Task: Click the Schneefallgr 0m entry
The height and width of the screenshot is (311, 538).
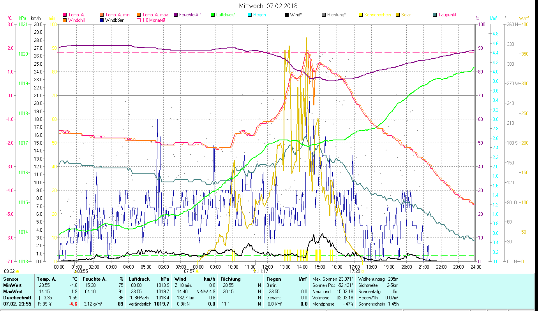Action: pyautogui.click(x=378, y=291)
